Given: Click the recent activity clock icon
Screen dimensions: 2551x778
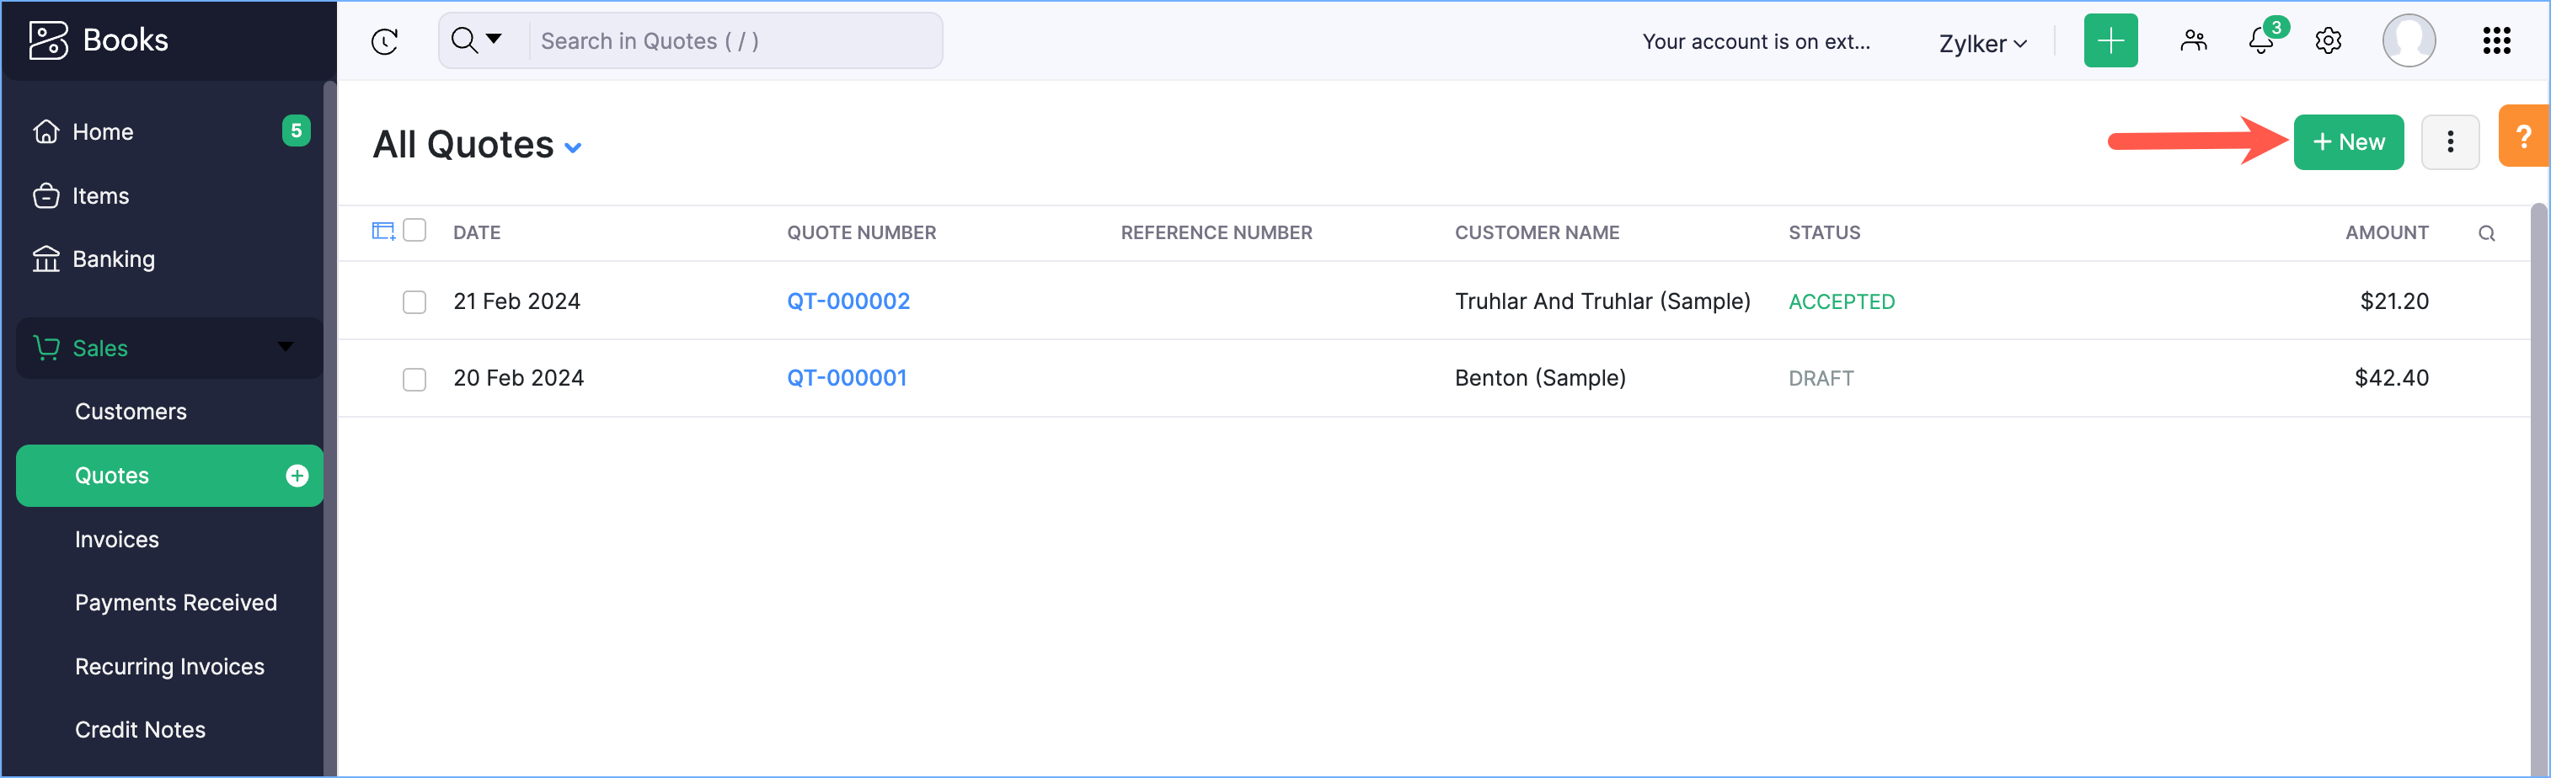Looking at the screenshot, I should coord(384,41).
